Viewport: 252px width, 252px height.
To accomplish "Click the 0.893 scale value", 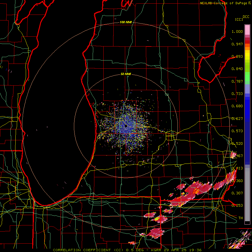I will (237, 56).
